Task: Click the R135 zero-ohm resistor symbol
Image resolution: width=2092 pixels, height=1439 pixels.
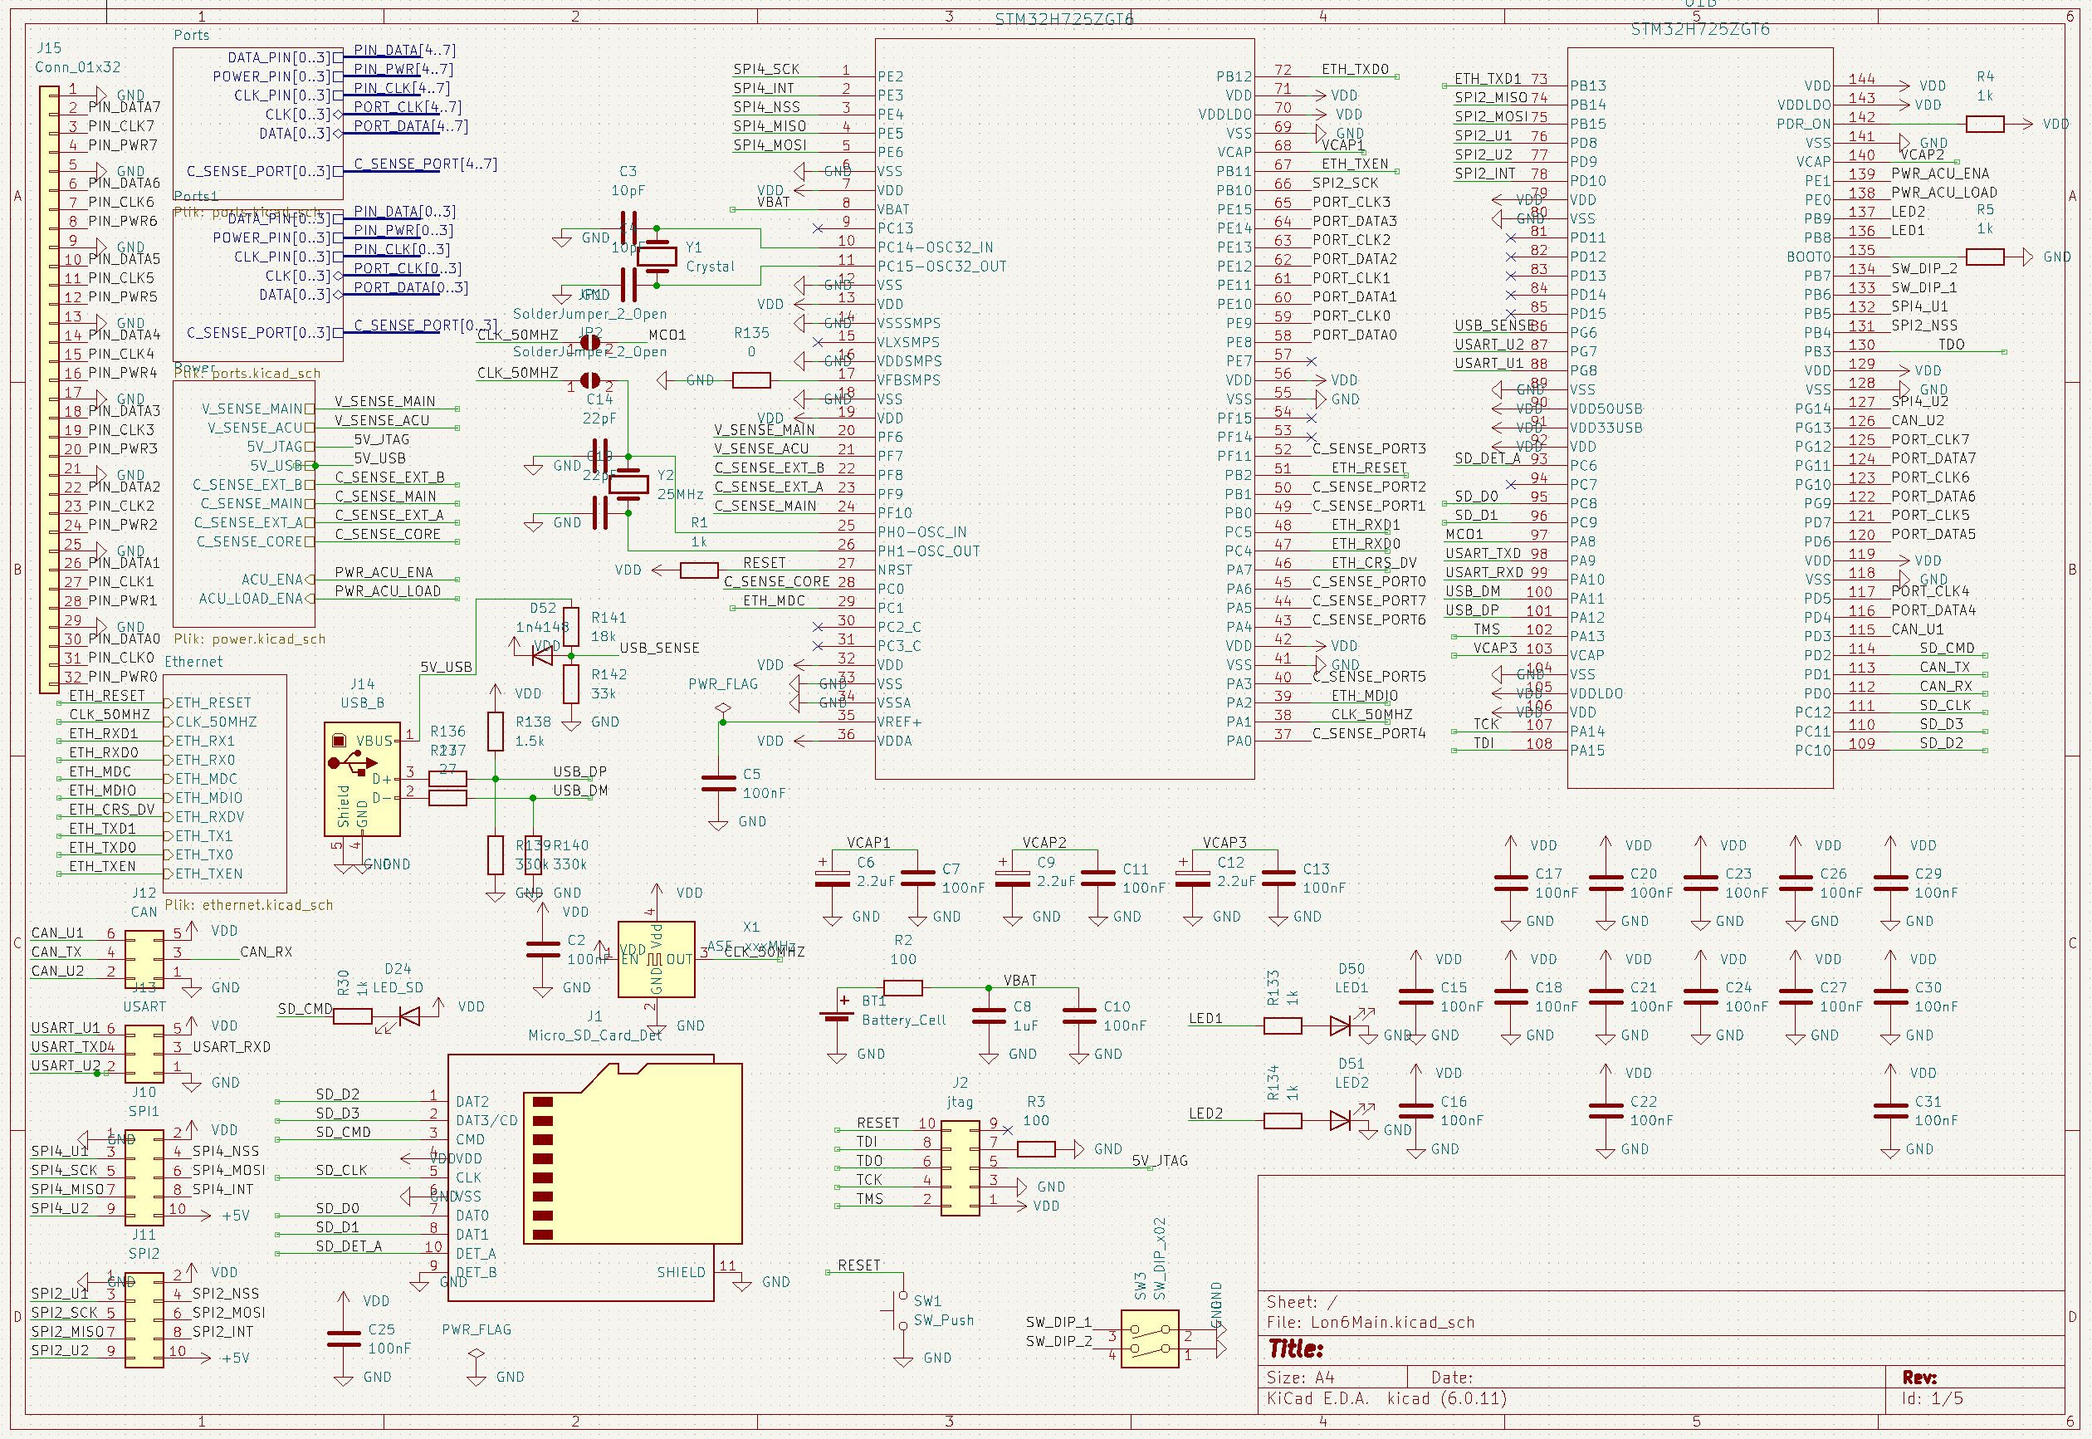Action: coord(752,380)
